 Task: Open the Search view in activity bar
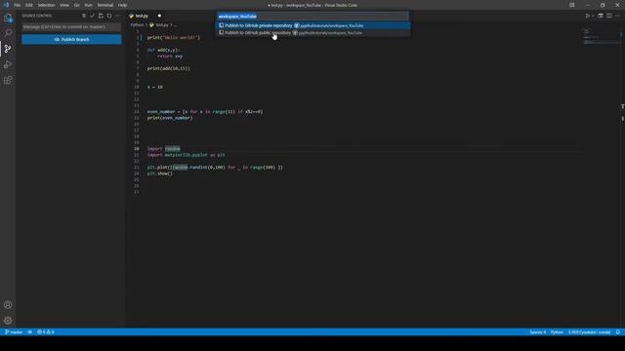8,33
